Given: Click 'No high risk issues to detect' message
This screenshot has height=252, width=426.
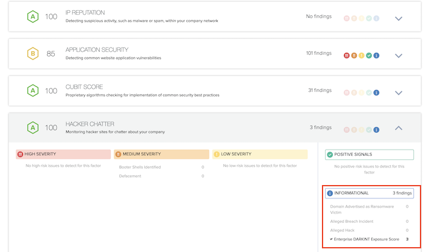Looking at the screenshot, I should pos(63,166).
